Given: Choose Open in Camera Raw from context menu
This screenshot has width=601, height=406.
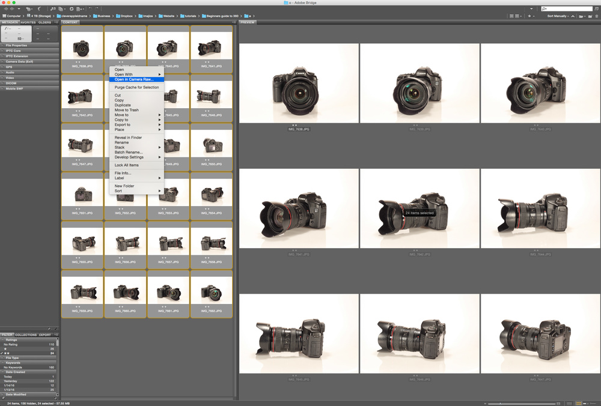Looking at the screenshot, I should (135, 79).
